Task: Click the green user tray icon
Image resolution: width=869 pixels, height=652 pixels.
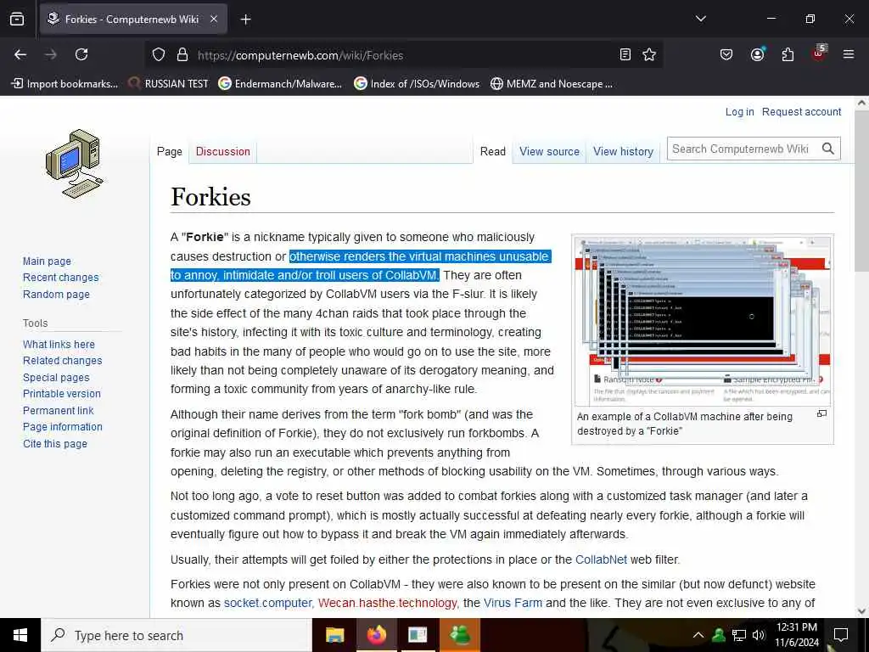Action: (719, 635)
